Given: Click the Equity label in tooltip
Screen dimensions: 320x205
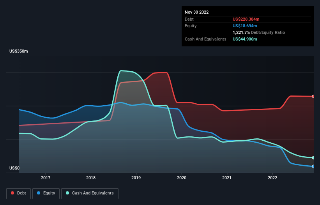Looking at the screenshot, I should [x=191, y=26].
